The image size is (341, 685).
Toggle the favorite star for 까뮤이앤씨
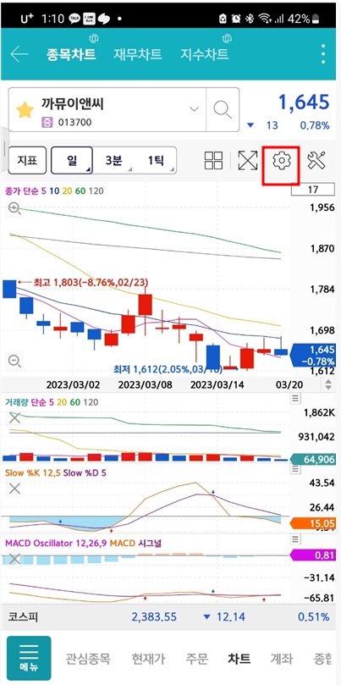(x=25, y=110)
